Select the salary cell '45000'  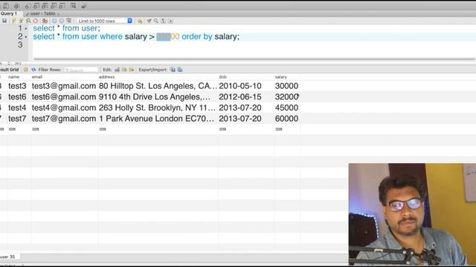pyautogui.click(x=286, y=108)
